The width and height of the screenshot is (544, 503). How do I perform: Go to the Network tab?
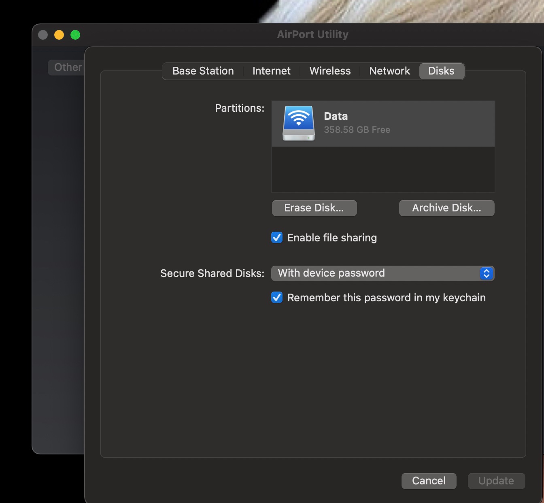tap(389, 71)
